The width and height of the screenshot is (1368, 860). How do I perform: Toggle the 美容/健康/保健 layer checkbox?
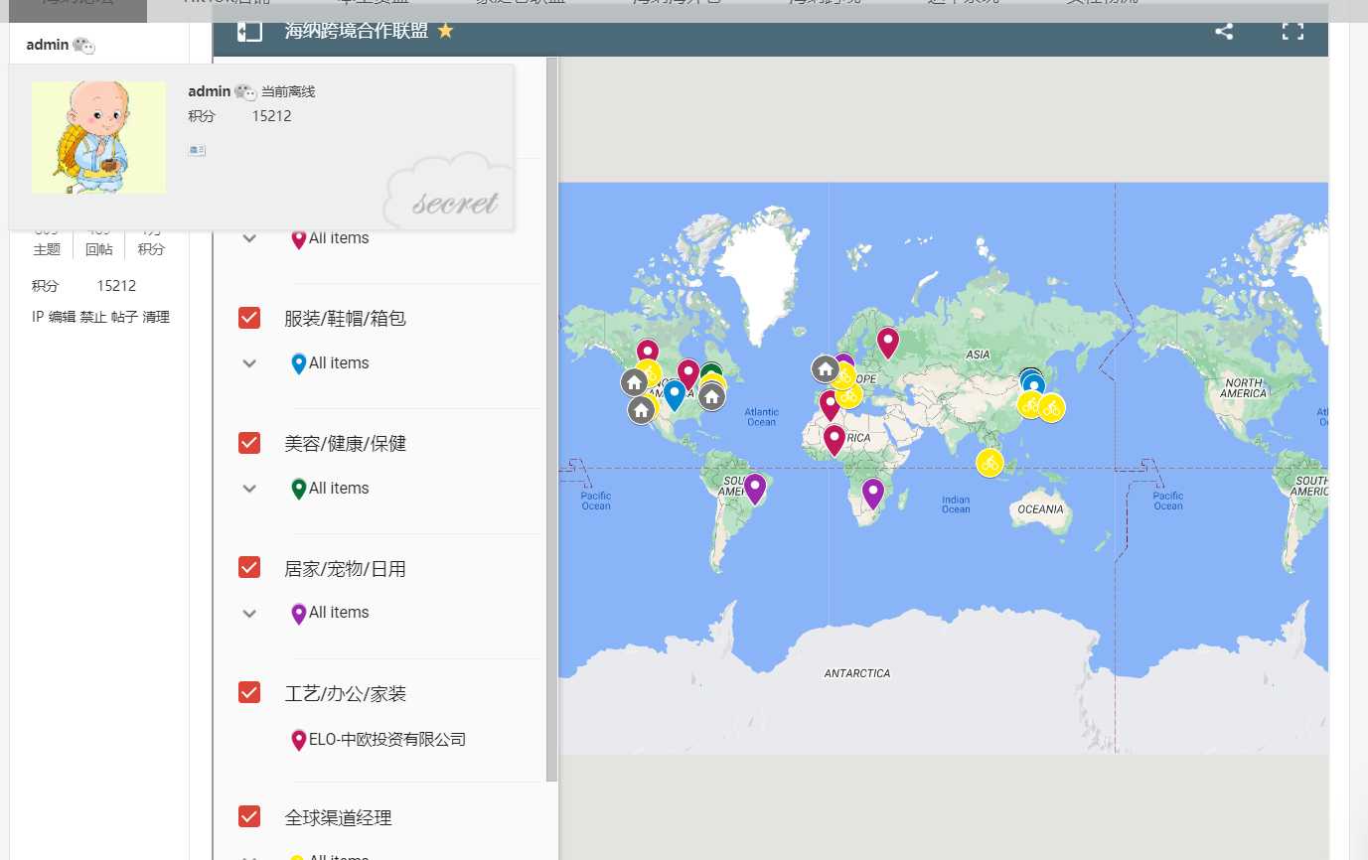[x=249, y=443]
